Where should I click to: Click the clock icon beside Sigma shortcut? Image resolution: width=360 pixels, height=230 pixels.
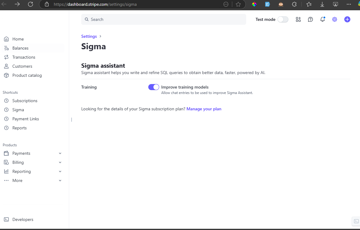click(x=6, y=110)
